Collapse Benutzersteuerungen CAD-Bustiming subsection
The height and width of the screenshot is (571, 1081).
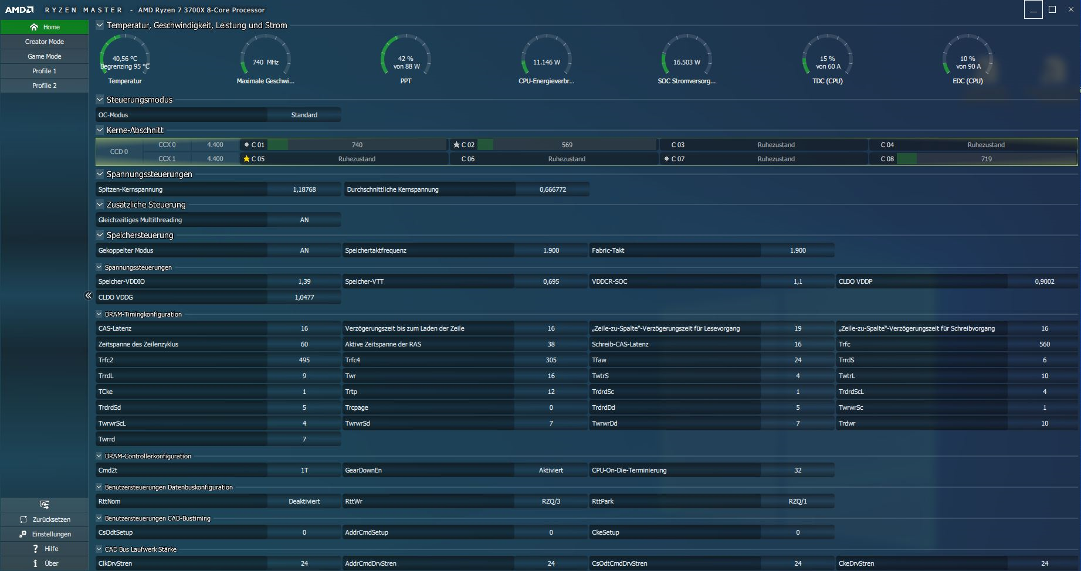[99, 518]
